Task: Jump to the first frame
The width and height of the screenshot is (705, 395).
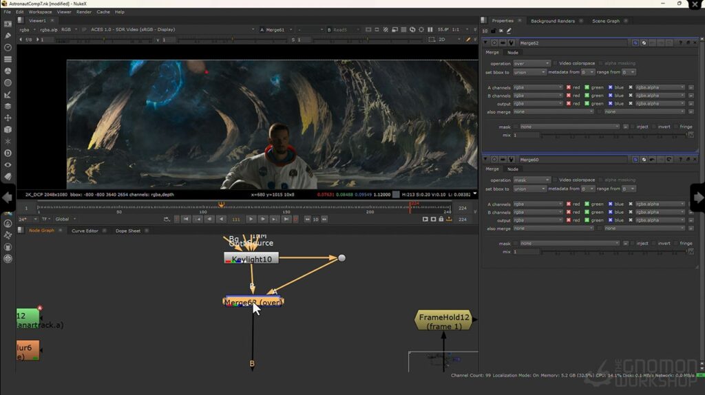Action: pos(186,220)
